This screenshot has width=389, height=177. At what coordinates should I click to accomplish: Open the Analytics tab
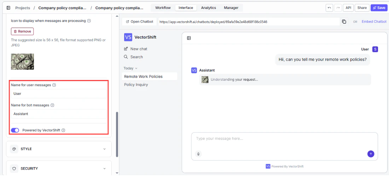[208, 8]
